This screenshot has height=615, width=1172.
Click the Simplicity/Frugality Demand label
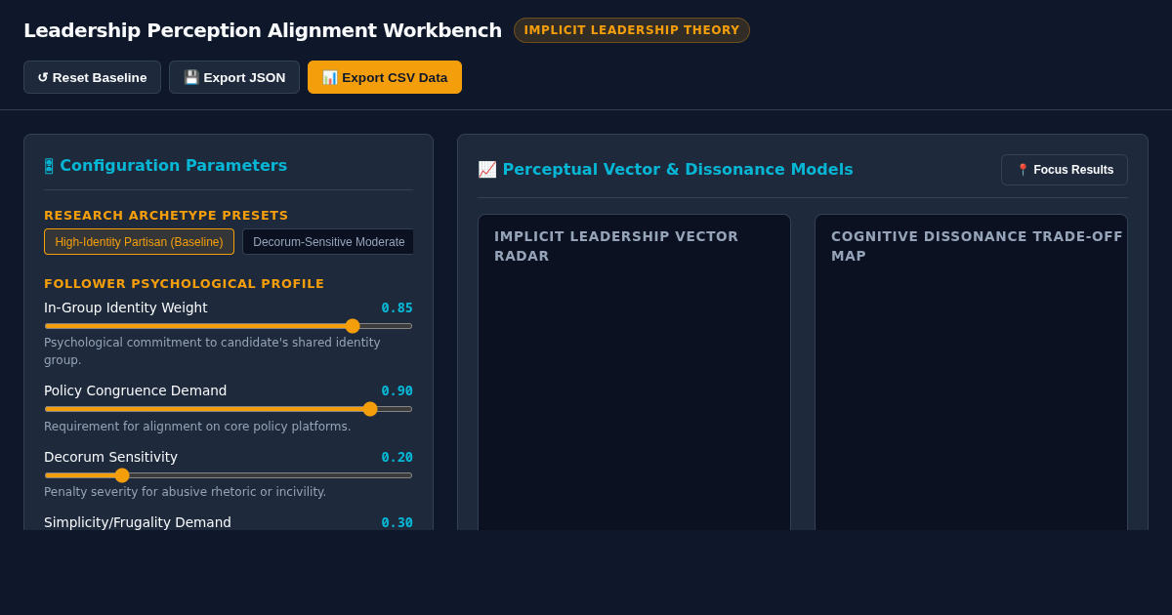click(138, 522)
